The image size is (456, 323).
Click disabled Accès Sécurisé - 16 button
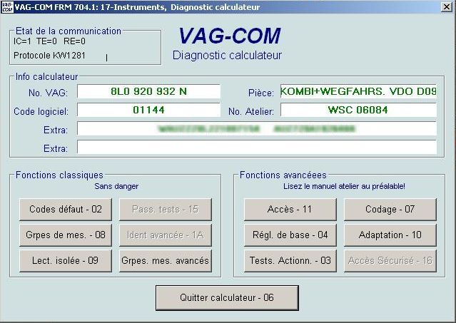click(x=390, y=260)
